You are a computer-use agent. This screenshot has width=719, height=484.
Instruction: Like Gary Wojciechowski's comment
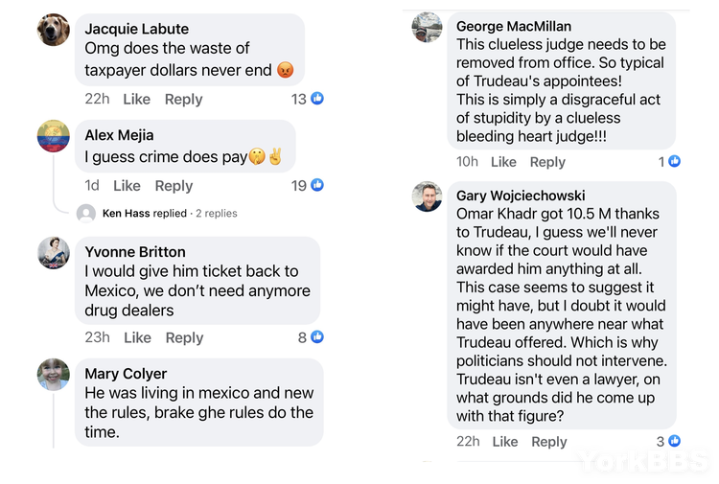(x=505, y=442)
